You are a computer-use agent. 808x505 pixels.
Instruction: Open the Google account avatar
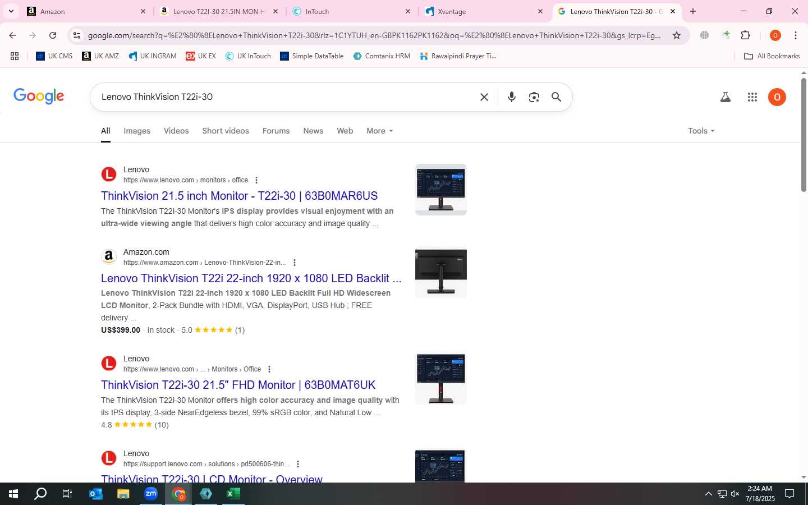[x=777, y=97]
